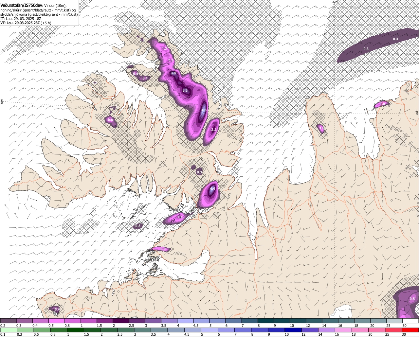The height and width of the screenshot is (337, 419).
Task: Click the 0.8 precipitation label on the map
Action: (x=110, y=120)
